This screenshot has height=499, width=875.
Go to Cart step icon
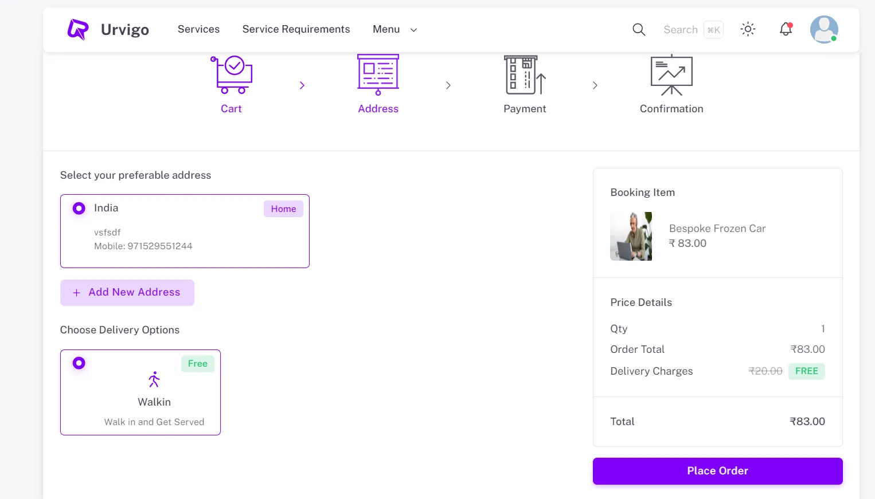coord(232,75)
